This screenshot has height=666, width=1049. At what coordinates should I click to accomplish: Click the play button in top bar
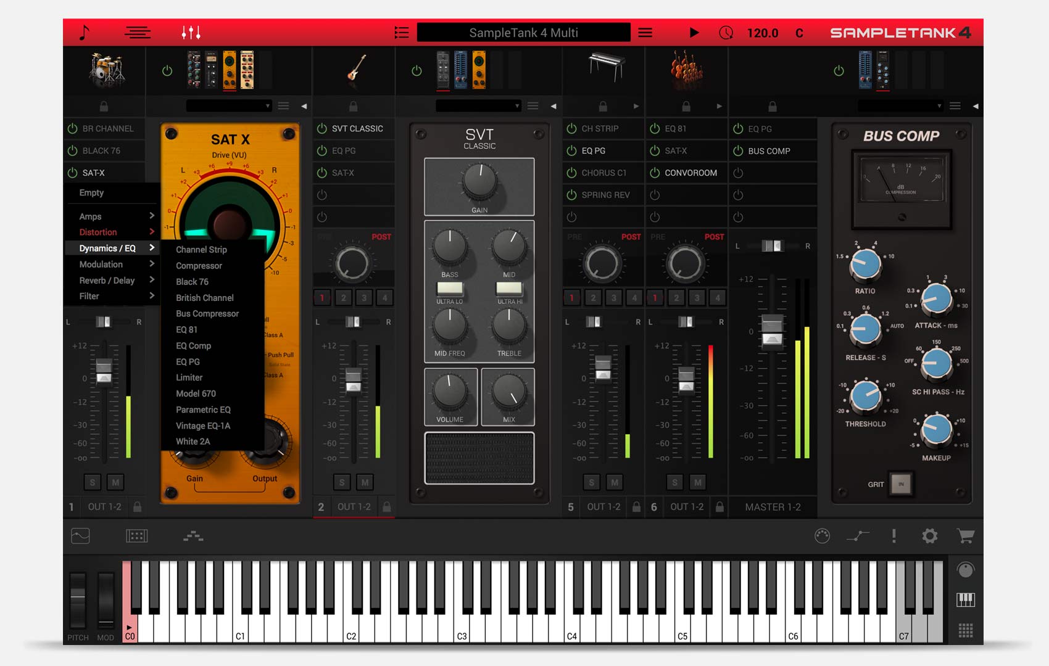tap(694, 33)
